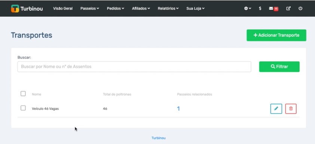Focus the Buscar search input field
315x144 pixels.
[x=134, y=67]
